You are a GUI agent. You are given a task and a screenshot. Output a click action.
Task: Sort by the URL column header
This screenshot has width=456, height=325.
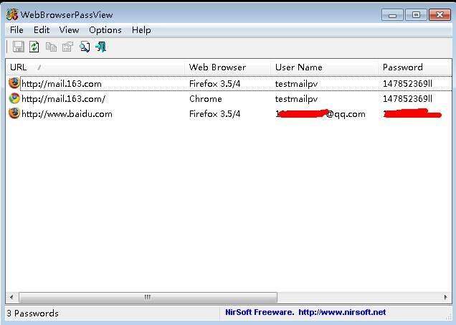pos(95,67)
